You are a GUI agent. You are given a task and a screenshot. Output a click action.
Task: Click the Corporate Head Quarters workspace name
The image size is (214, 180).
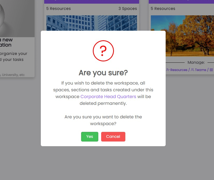pyautogui.click(x=108, y=97)
